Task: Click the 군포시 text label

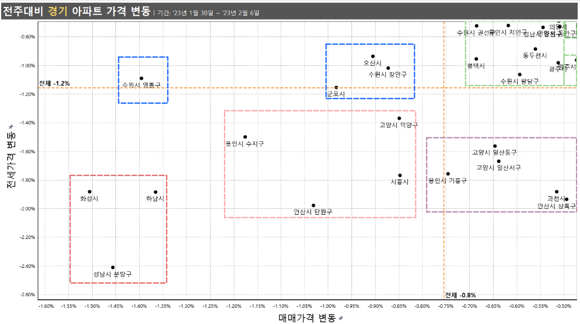Action: click(336, 94)
